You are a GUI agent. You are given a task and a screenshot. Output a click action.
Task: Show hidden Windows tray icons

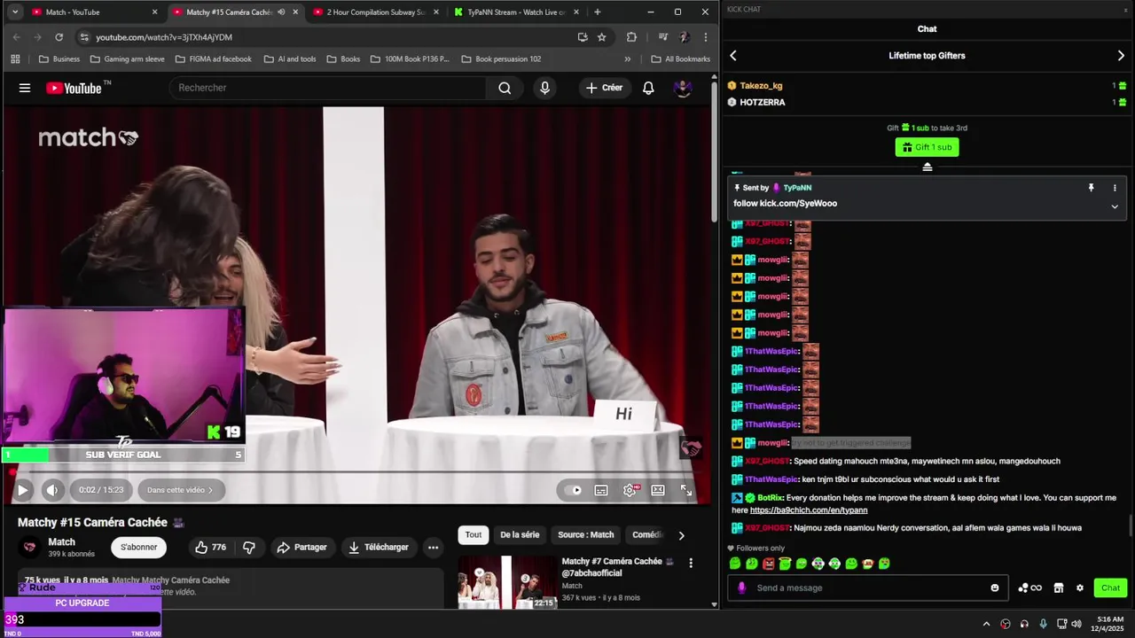(986, 624)
